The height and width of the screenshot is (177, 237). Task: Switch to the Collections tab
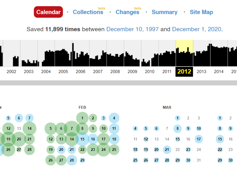pos(88,12)
